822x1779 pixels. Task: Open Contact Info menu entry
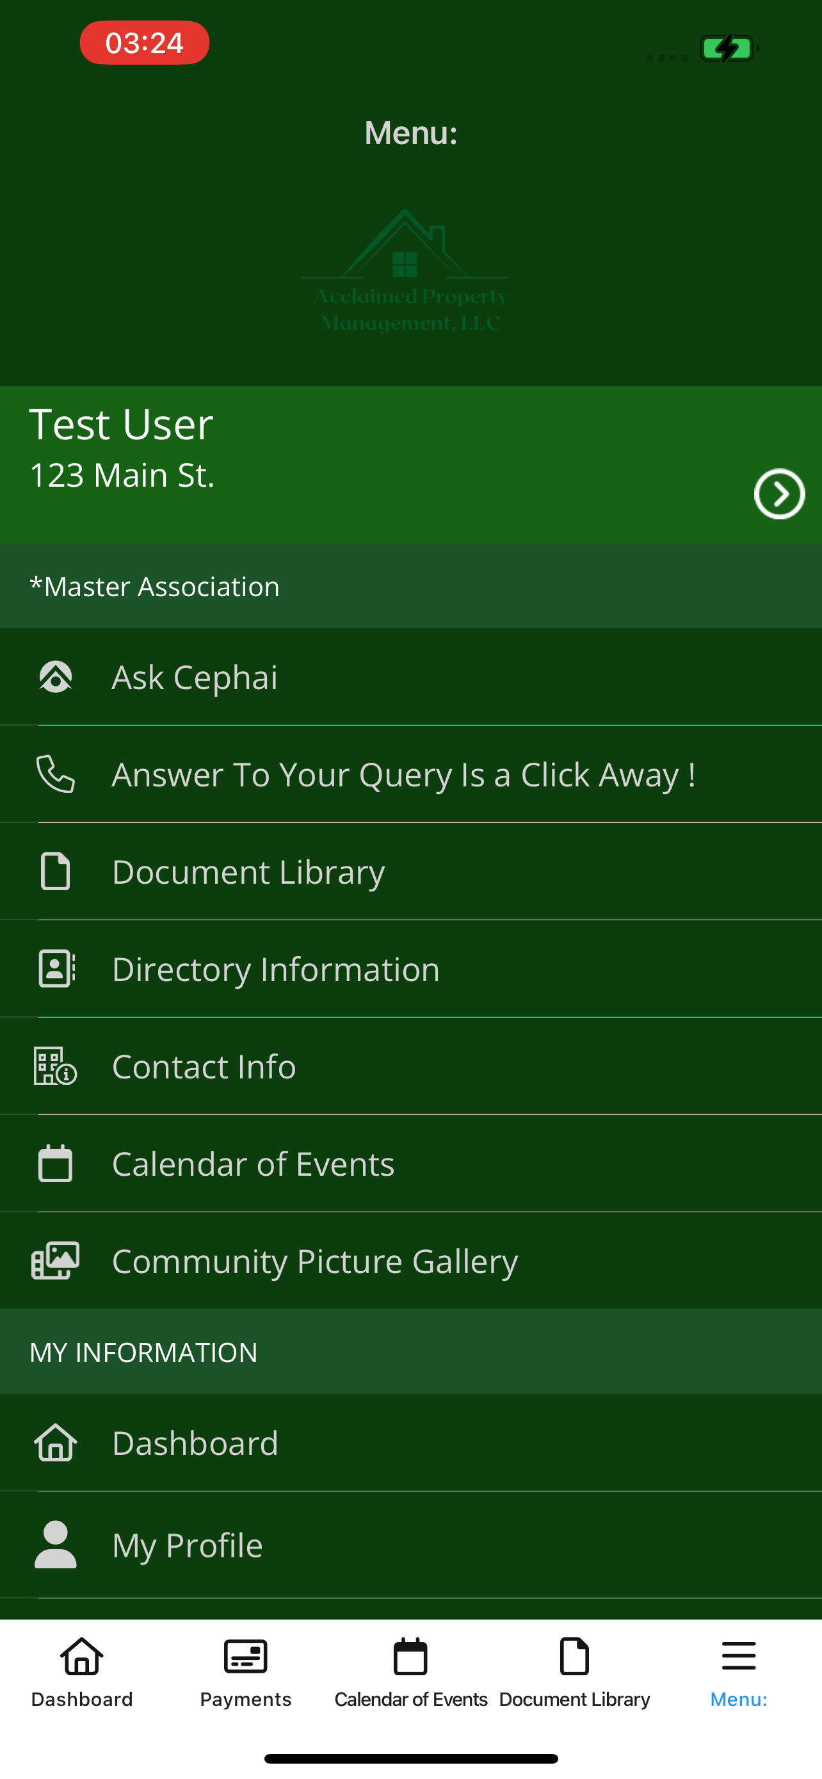pyautogui.click(x=412, y=1066)
